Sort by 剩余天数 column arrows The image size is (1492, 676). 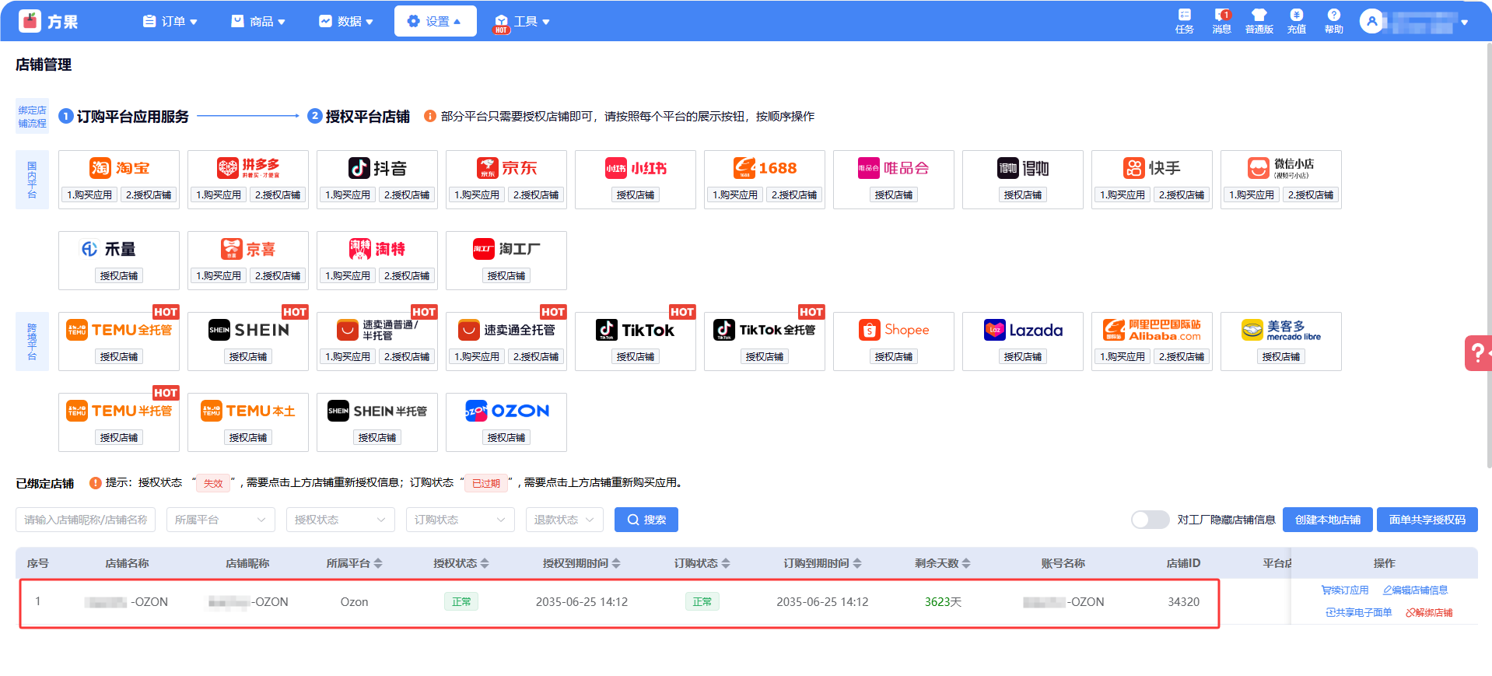click(x=966, y=563)
